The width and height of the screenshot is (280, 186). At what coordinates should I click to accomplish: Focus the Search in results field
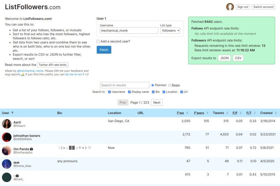pos(125,85)
